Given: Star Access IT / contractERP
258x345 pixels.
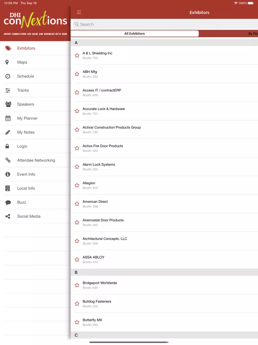Looking at the screenshot, I should [77, 92].
